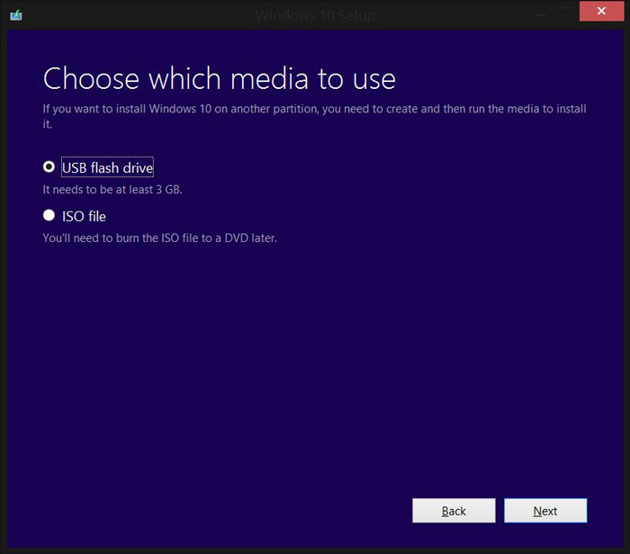Click the "USB flash drive" option label
Viewport: 630px width, 554px height.
coord(107,168)
